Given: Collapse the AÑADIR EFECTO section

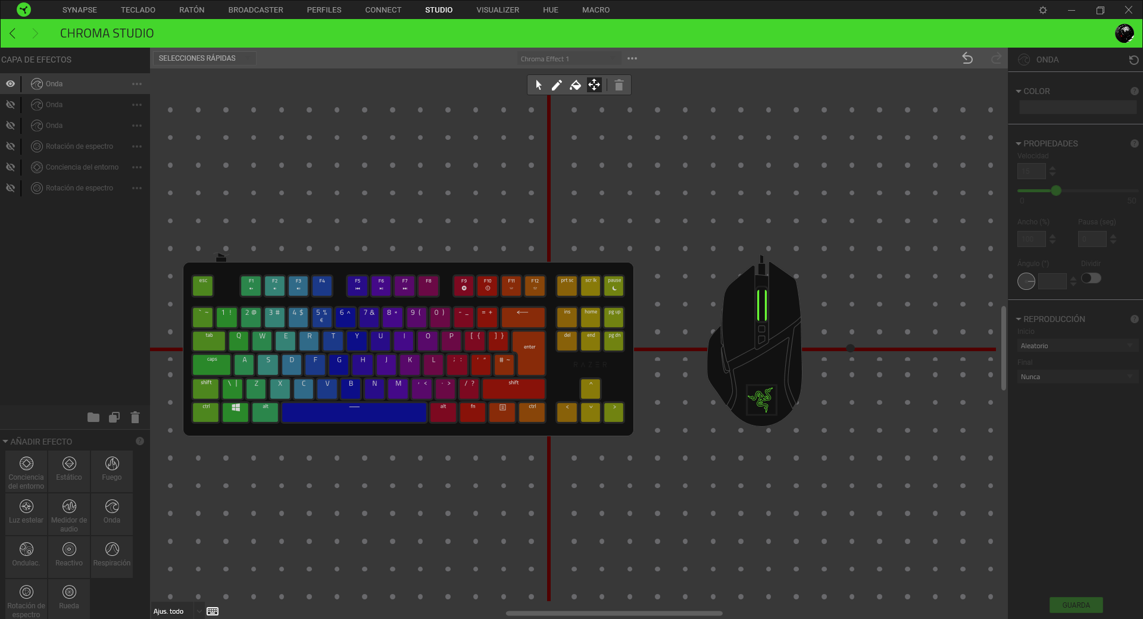Looking at the screenshot, I should [5, 442].
